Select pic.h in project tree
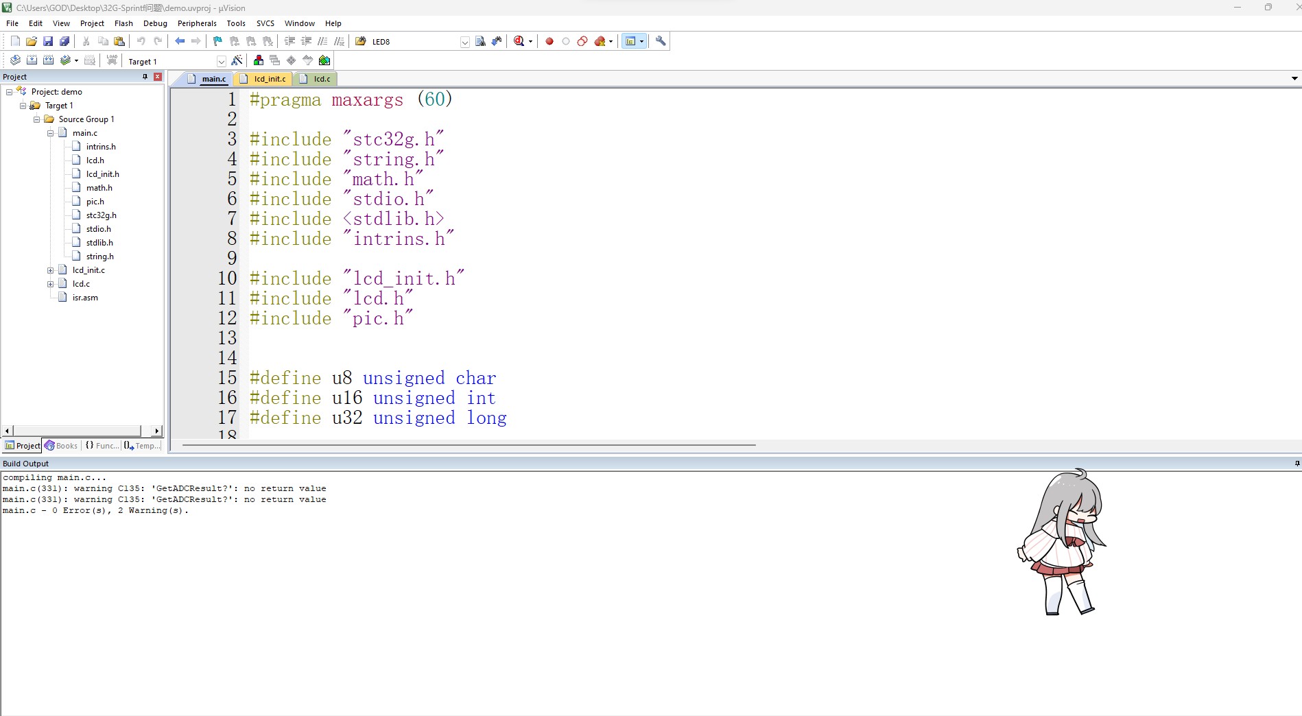The height and width of the screenshot is (716, 1302). point(95,202)
